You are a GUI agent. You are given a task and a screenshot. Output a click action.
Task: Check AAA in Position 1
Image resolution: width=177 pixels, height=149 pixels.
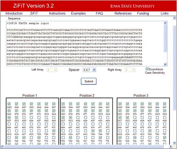pyautogui.click(x=9, y=124)
